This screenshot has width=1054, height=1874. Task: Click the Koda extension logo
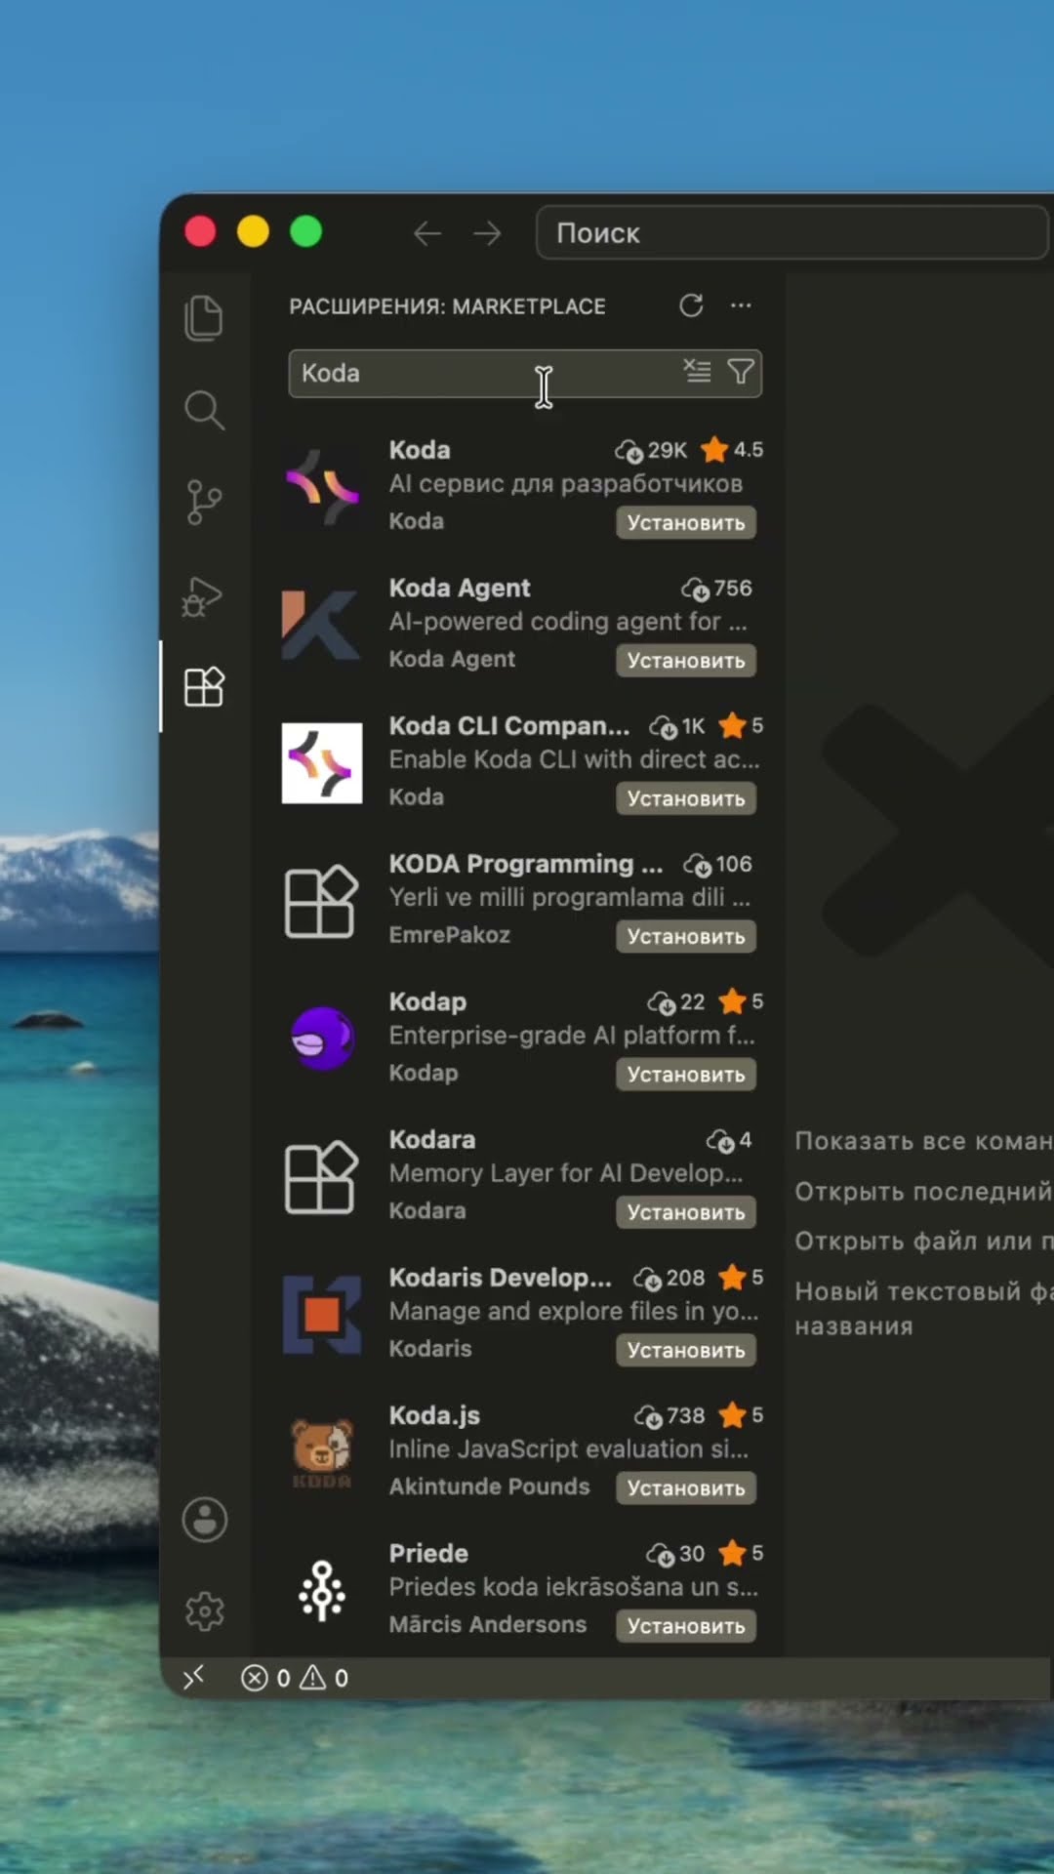[x=322, y=485]
